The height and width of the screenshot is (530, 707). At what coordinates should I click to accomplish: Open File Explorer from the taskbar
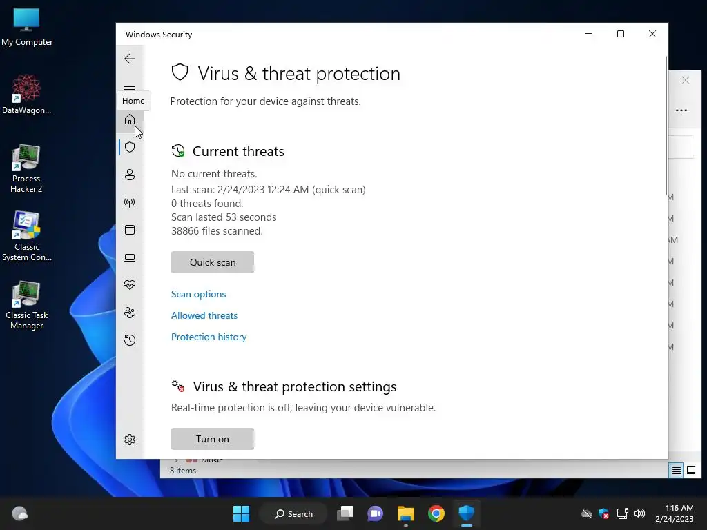(x=406, y=513)
